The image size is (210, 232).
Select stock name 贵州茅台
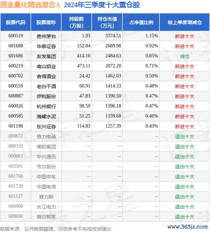point(46,36)
